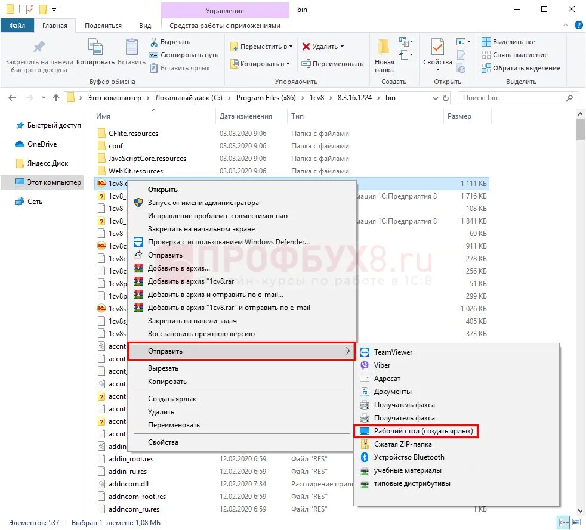This screenshot has width=586, height=530.
Task: Click Rename (Переименовать) in ribbon
Action: tap(332, 64)
